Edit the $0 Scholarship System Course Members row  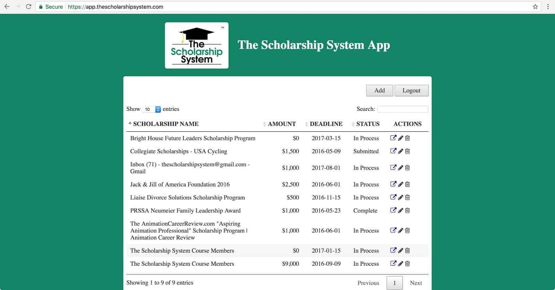tap(400, 251)
